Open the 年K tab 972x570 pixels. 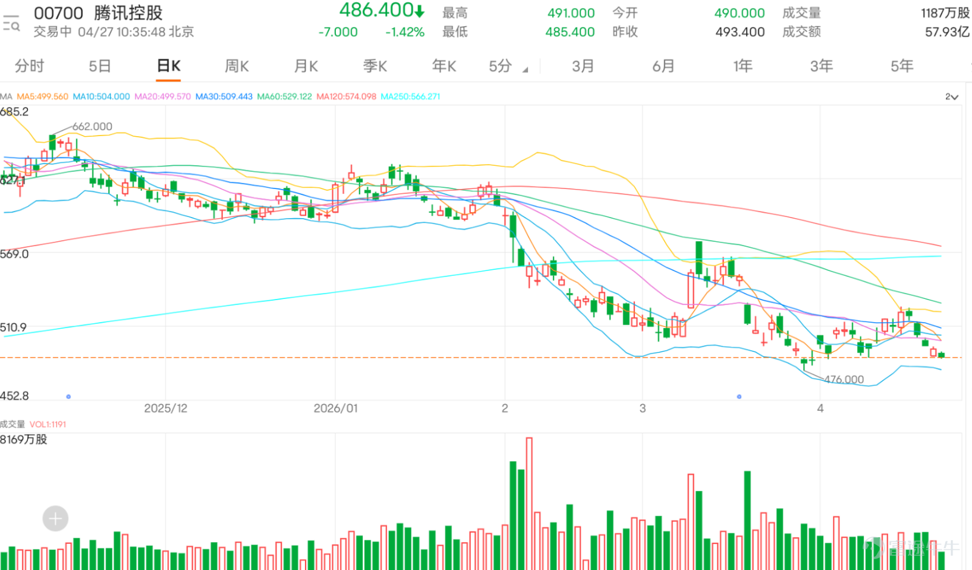pos(444,66)
